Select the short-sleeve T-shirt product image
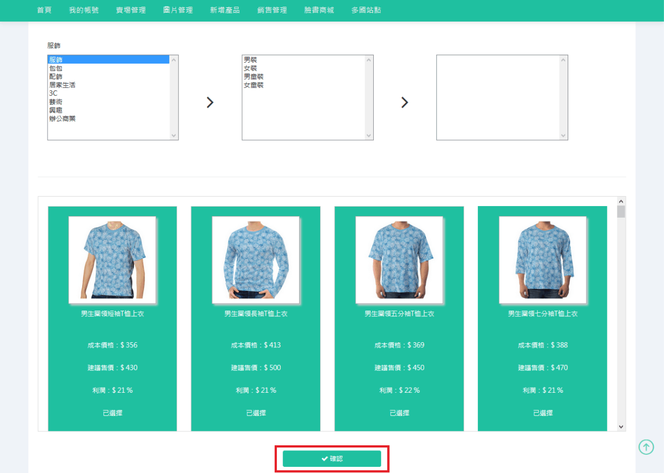Screen dimensions: 664x473 tap(112, 259)
